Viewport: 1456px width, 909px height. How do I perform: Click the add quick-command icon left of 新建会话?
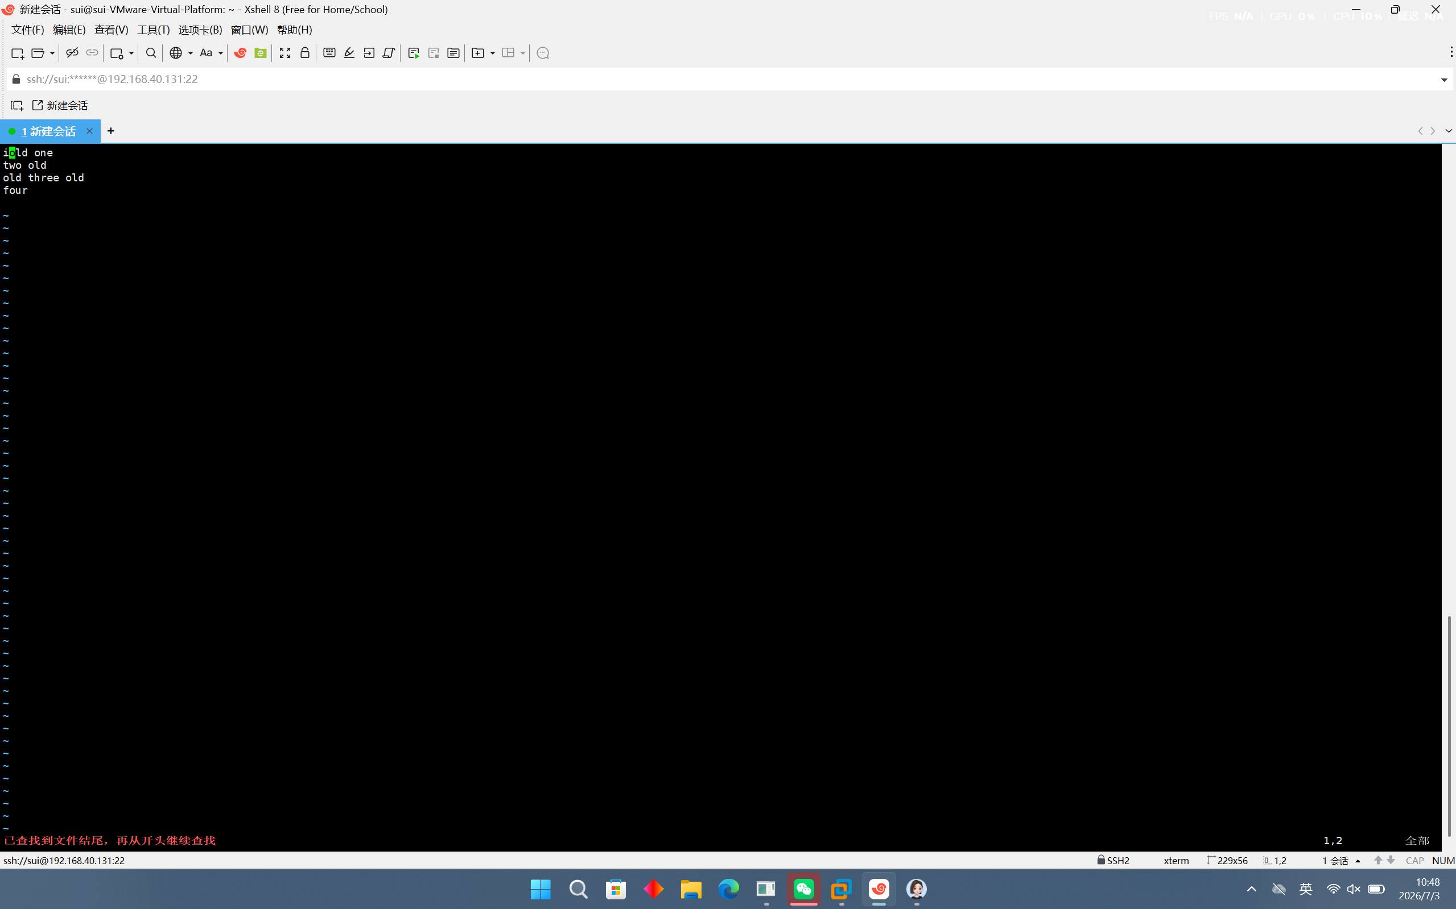17,105
